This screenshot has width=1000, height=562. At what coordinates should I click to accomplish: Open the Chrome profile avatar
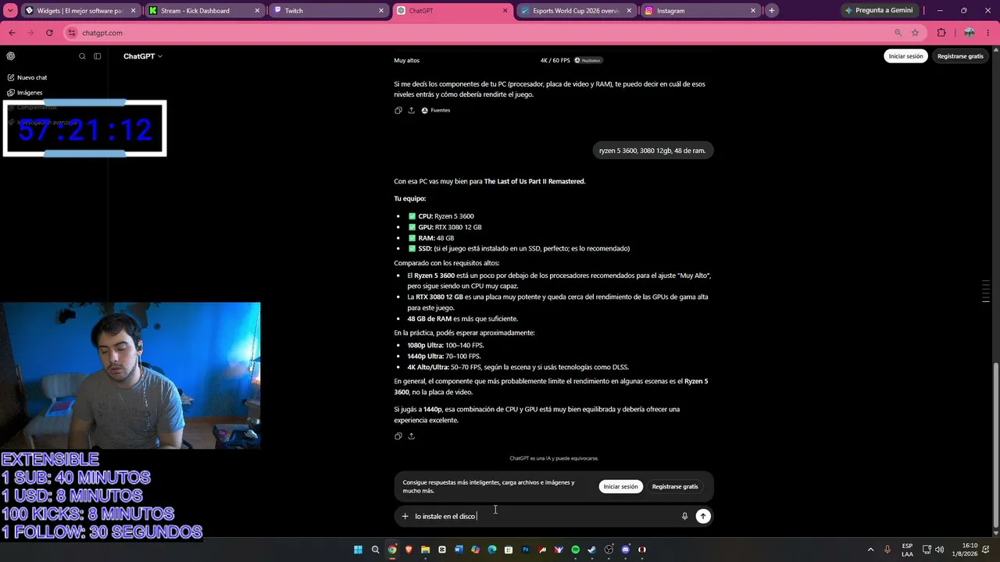click(970, 33)
